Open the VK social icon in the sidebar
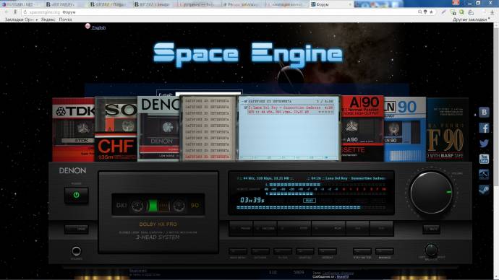This screenshot has width=499, height=280. click(x=484, y=112)
